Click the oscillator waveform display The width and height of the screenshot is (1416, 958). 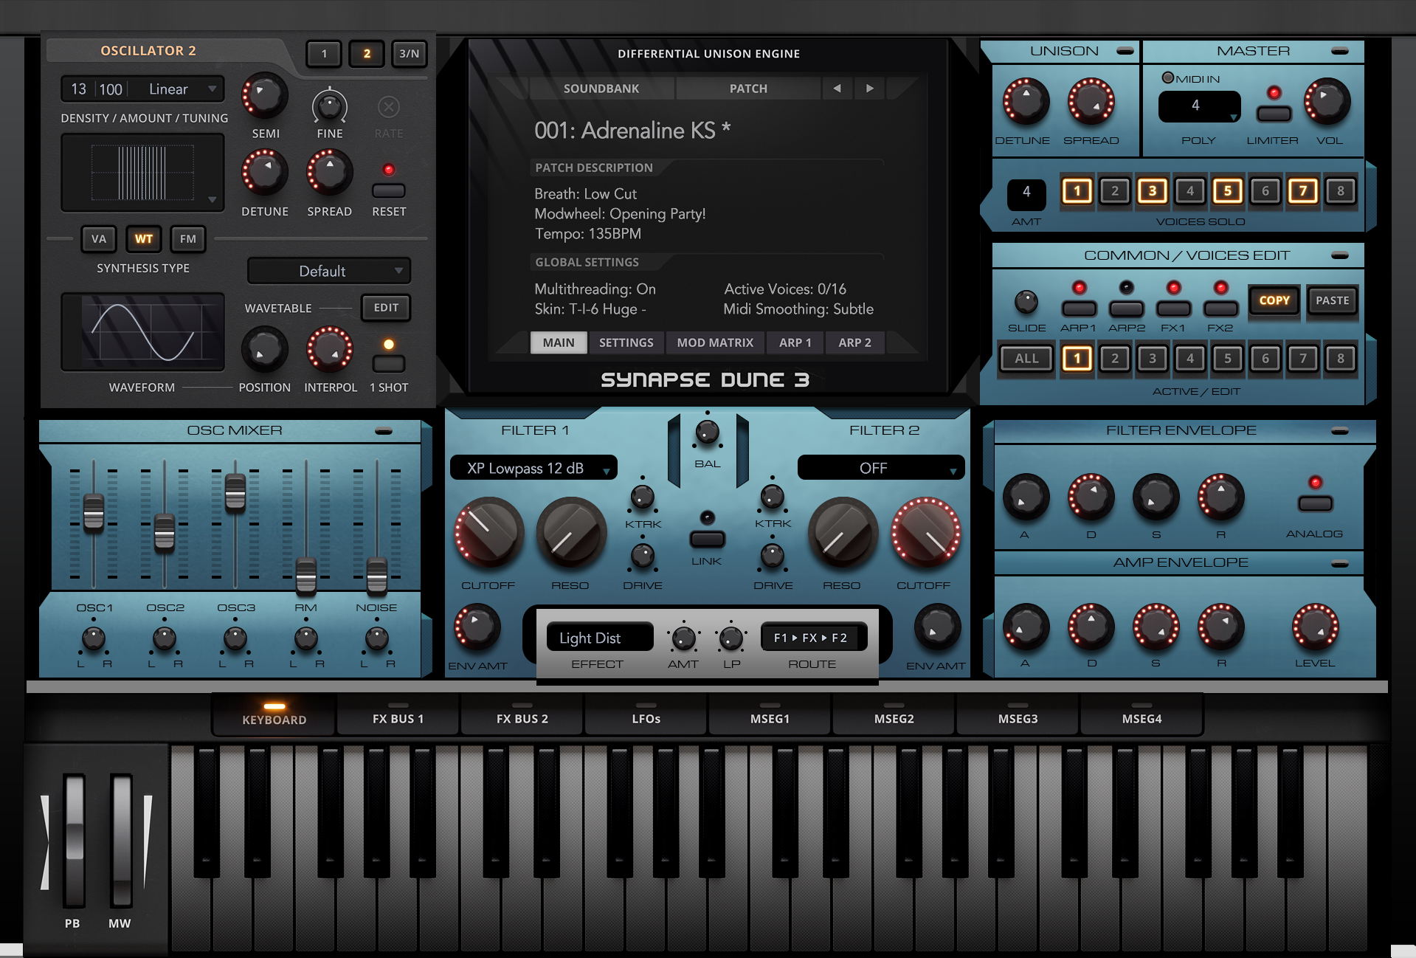point(142,331)
